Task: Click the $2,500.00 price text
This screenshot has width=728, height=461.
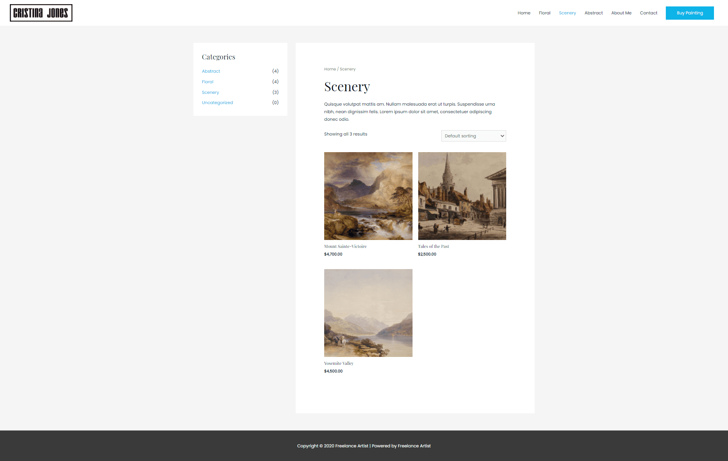Action: tap(427, 254)
